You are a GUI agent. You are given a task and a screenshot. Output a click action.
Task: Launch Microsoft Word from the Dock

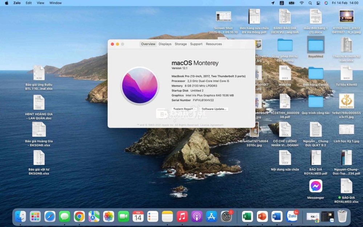(x=277, y=216)
